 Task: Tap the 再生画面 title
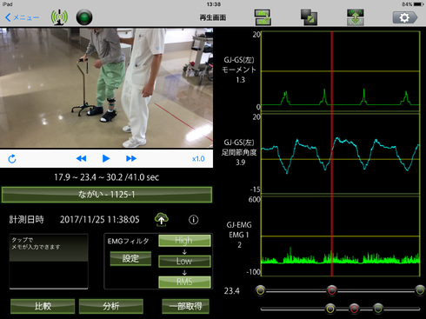coord(213,17)
